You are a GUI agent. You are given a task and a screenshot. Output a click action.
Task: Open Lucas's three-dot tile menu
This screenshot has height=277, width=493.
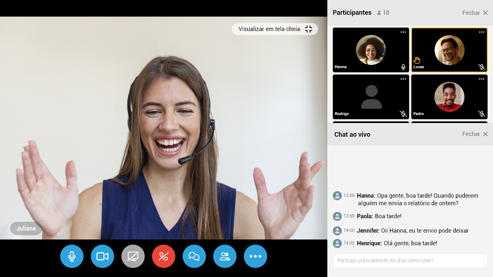click(481, 32)
